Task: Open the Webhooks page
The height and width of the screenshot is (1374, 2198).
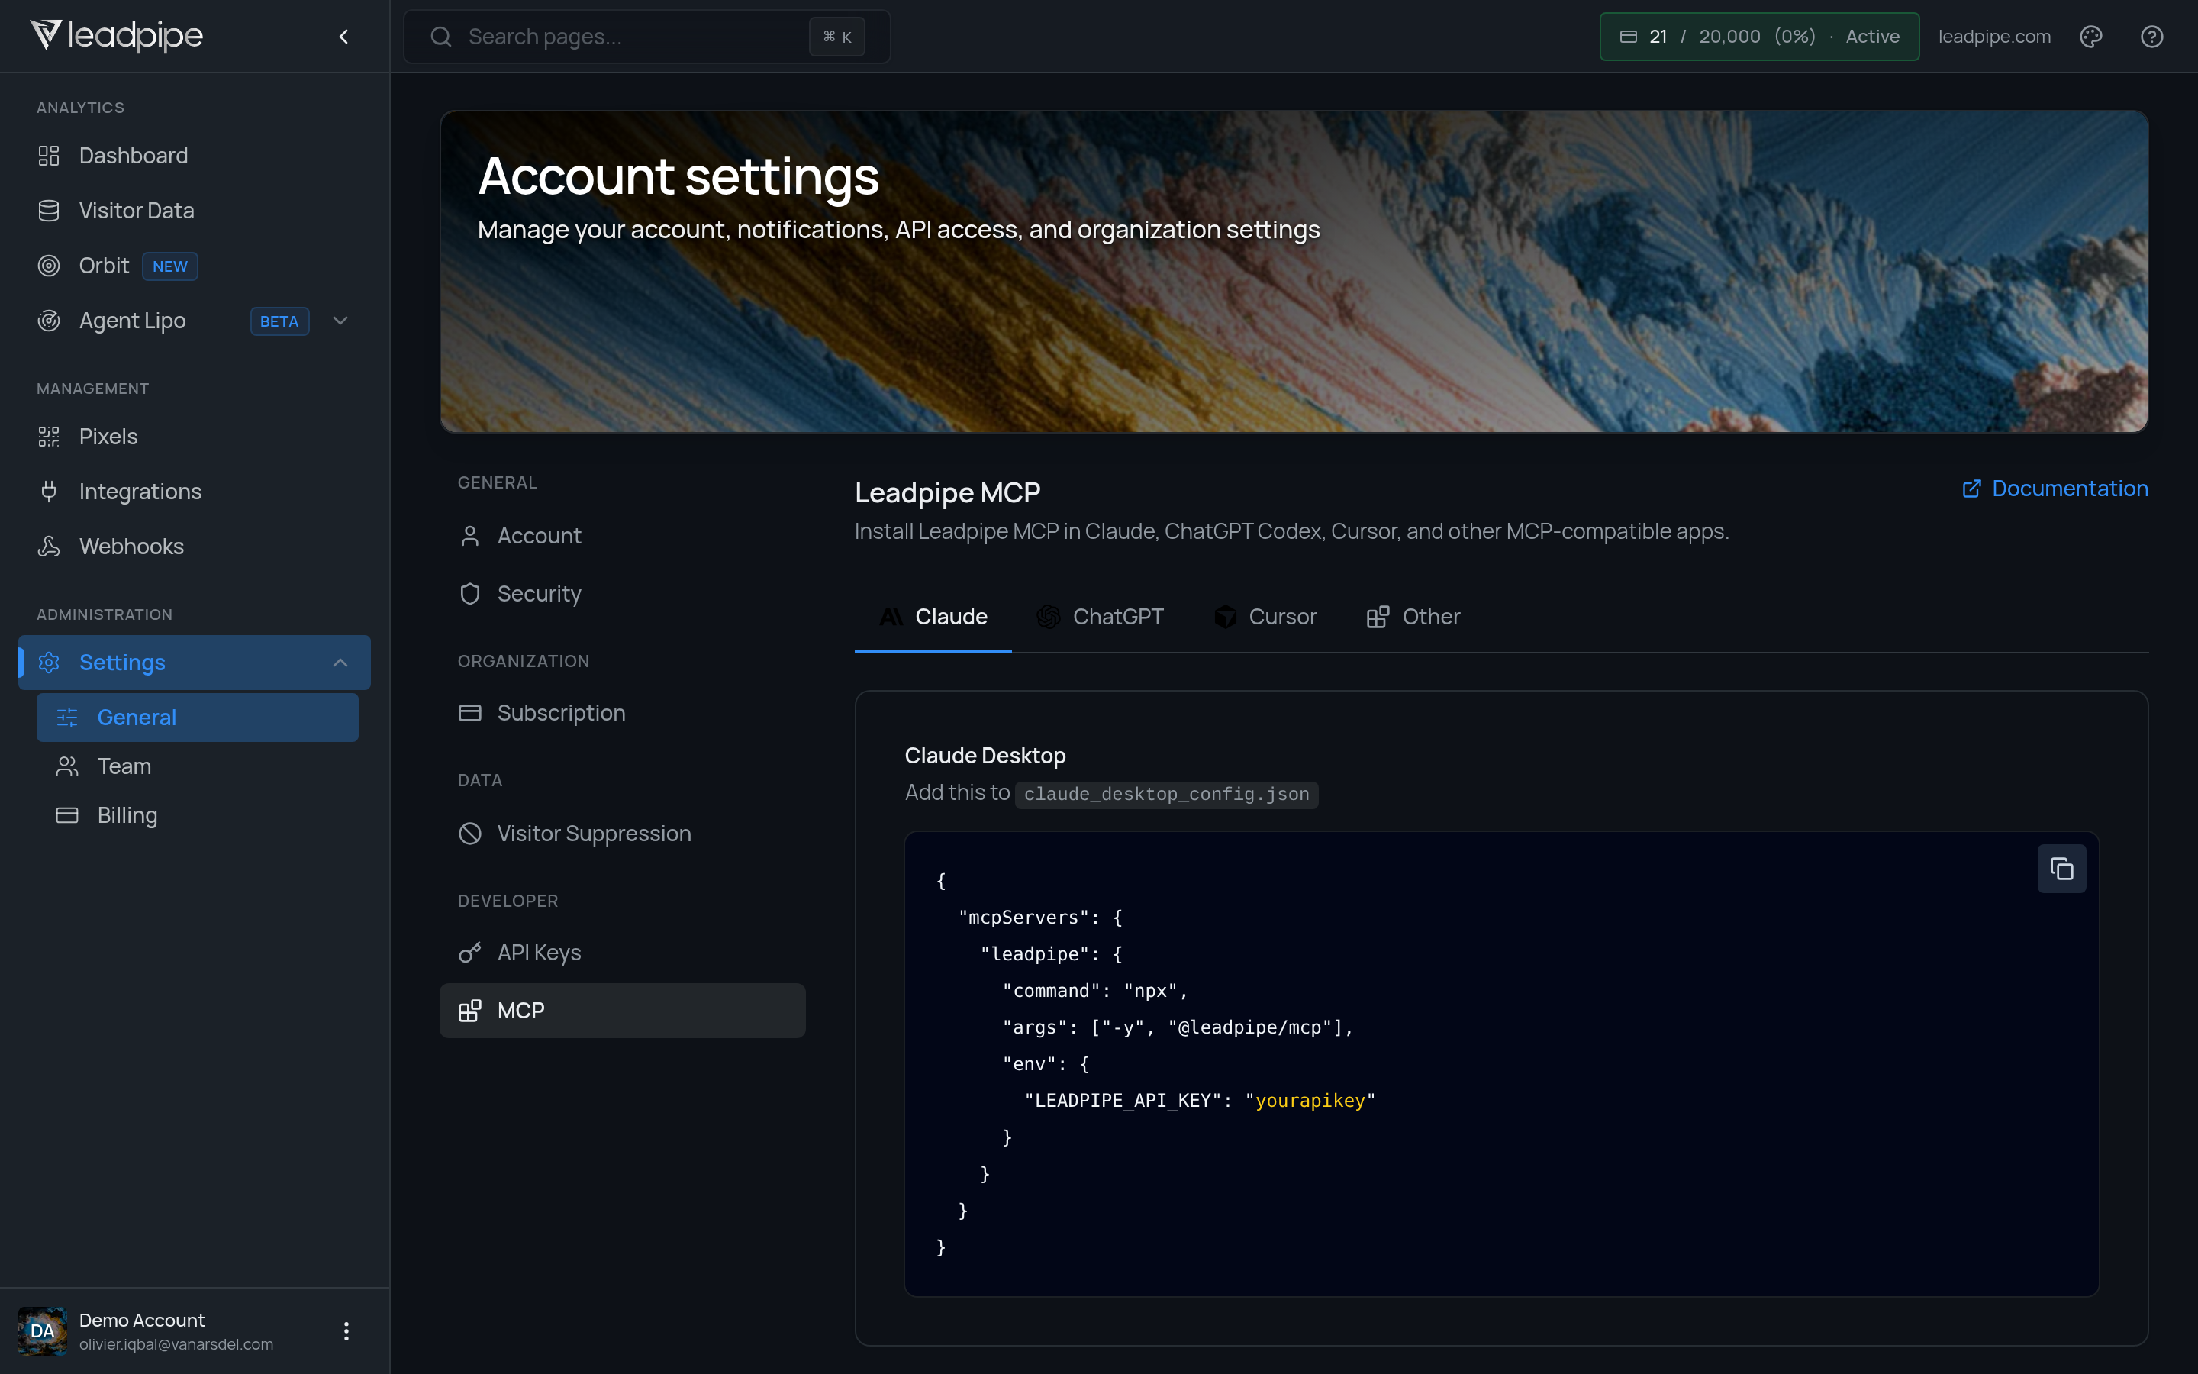Action: 195,546
